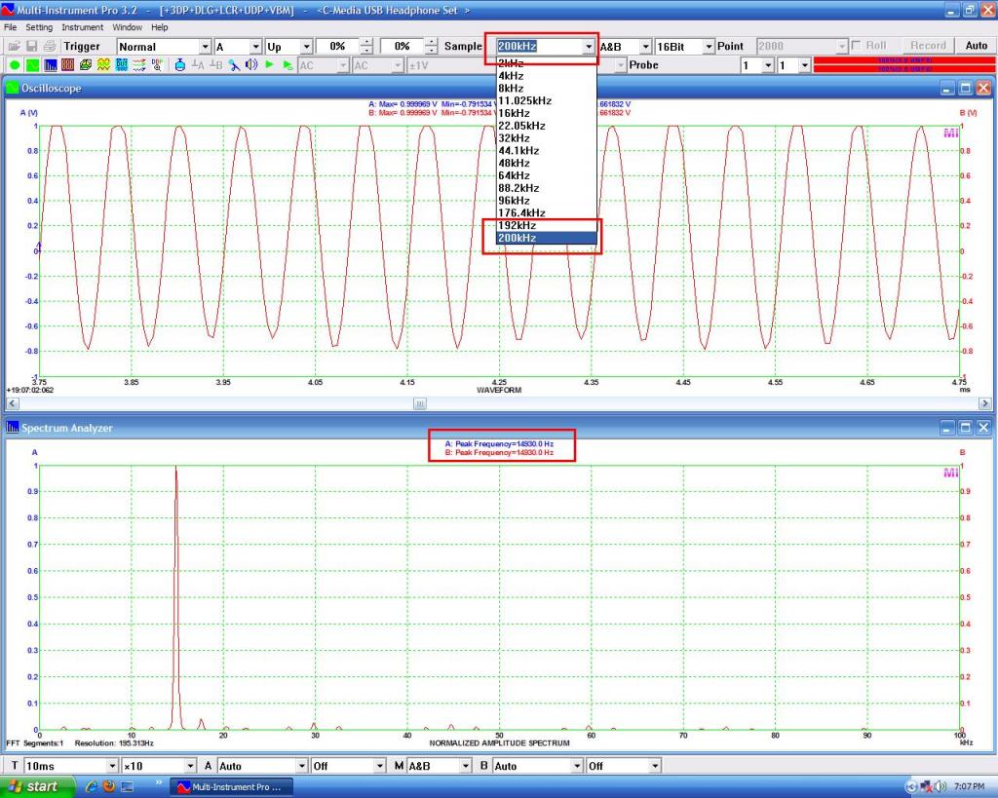998x798 pixels.
Task: Open the Windows start button
Action: [x=37, y=786]
